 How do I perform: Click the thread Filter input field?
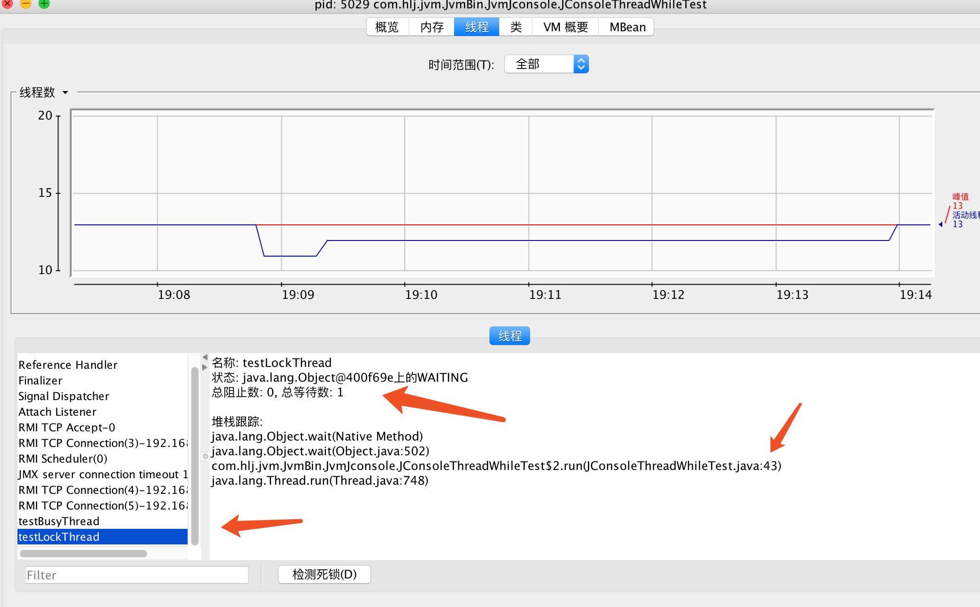click(x=137, y=575)
